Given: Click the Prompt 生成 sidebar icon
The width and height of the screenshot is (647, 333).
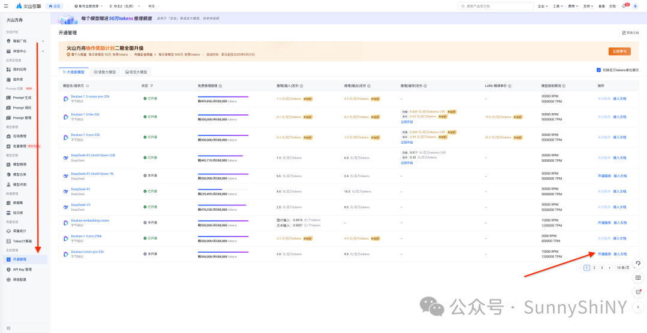Looking at the screenshot, I should (x=9, y=98).
